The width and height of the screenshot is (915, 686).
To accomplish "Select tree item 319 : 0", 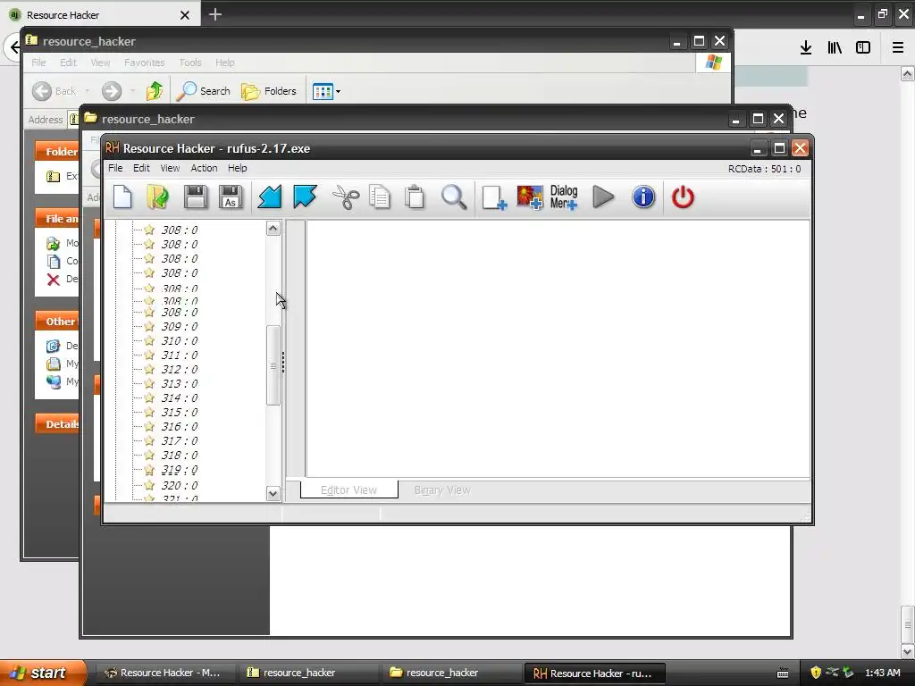I will point(179,470).
